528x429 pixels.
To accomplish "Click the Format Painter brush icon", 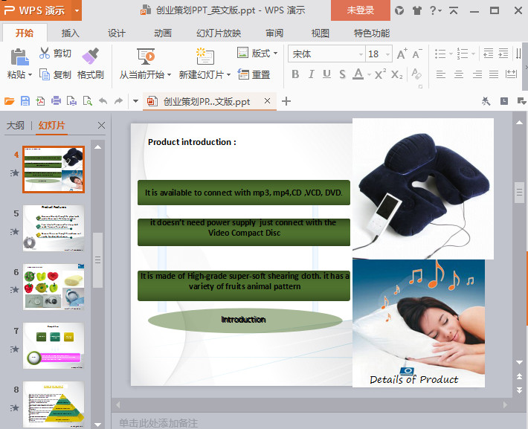I will 90,56.
